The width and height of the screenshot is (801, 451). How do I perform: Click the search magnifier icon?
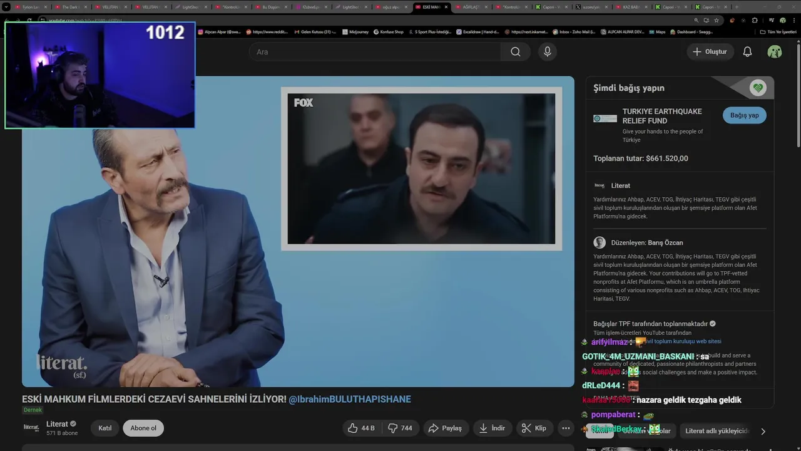click(x=515, y=52)
